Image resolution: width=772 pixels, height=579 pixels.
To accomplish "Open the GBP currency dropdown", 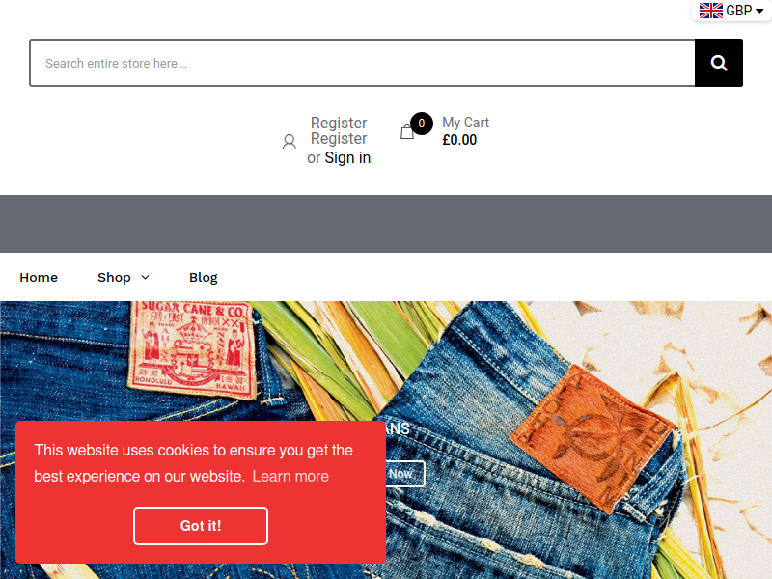I will pos(731,11).
